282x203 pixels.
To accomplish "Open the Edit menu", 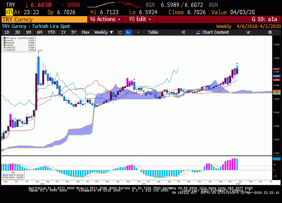I will click(x=140, y=19).
